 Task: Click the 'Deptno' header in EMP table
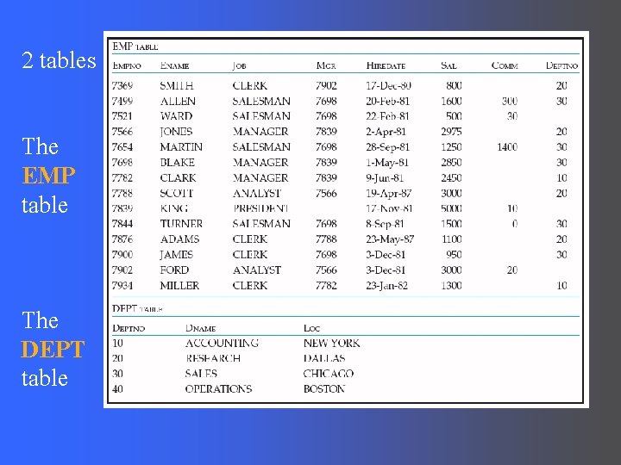coord(561,65)
